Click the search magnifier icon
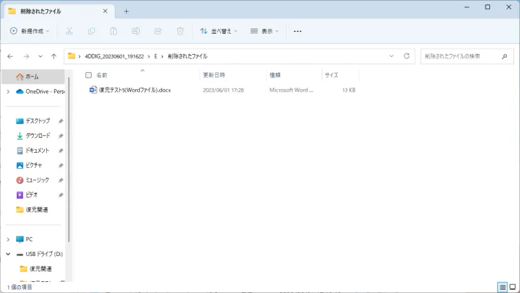Image resolution: width=520 pixels, height=293 pixels. [x=504, y=57]
